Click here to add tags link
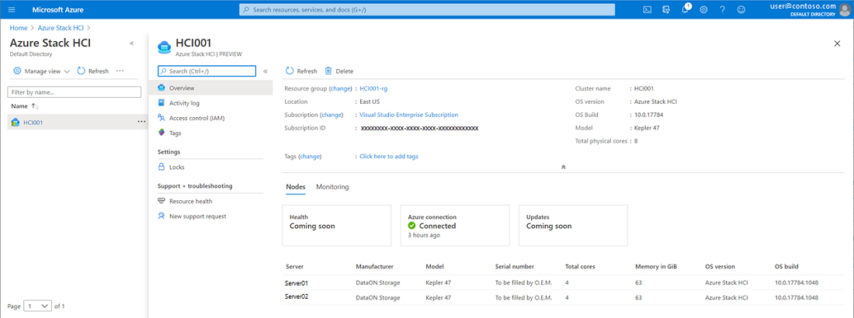The width and height of the screenshot is (854, 318). tap(389, 157)
